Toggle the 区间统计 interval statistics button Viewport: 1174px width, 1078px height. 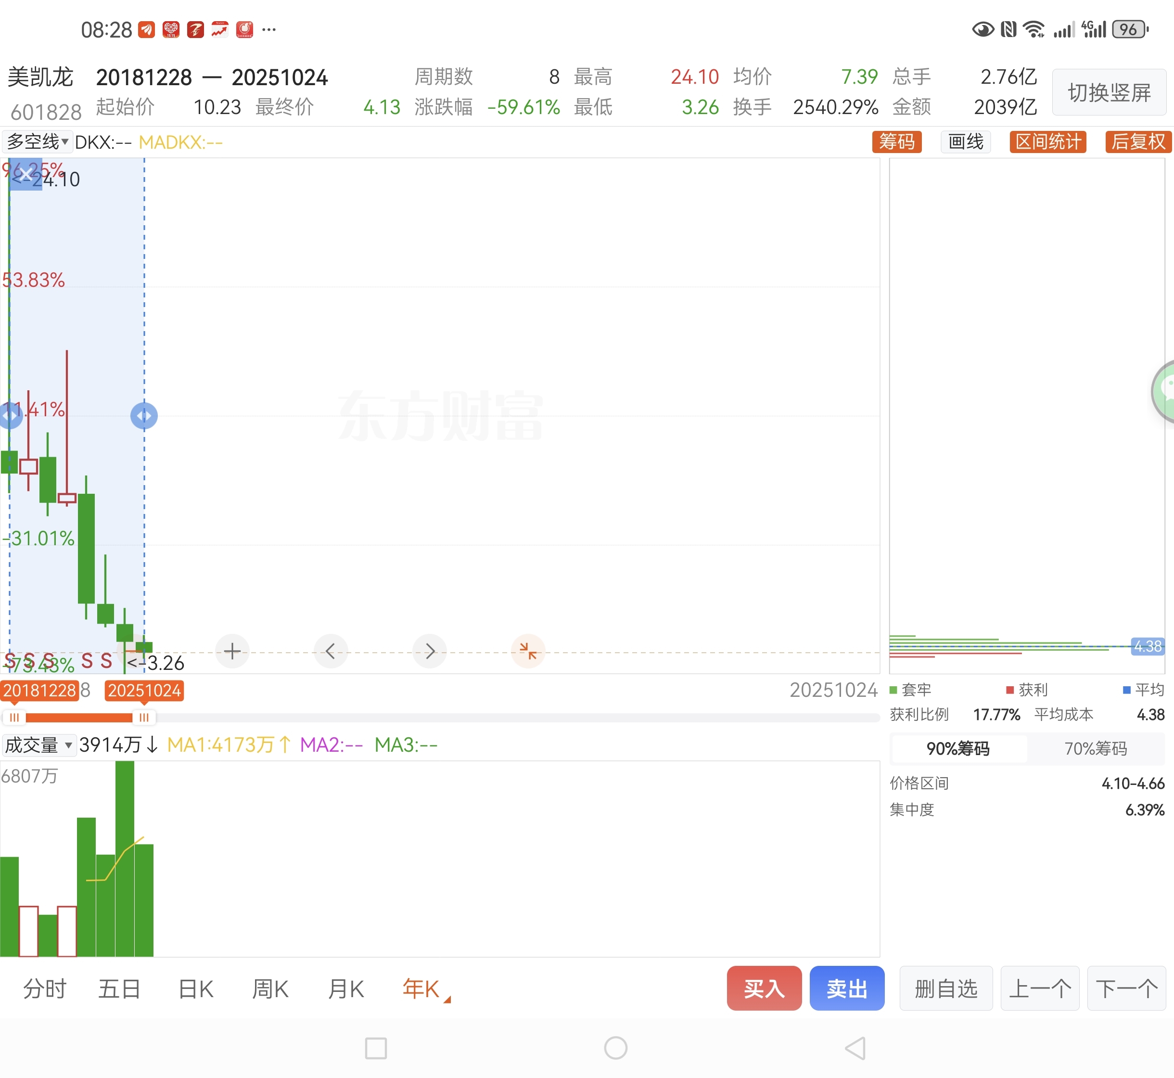(1047, 142)
